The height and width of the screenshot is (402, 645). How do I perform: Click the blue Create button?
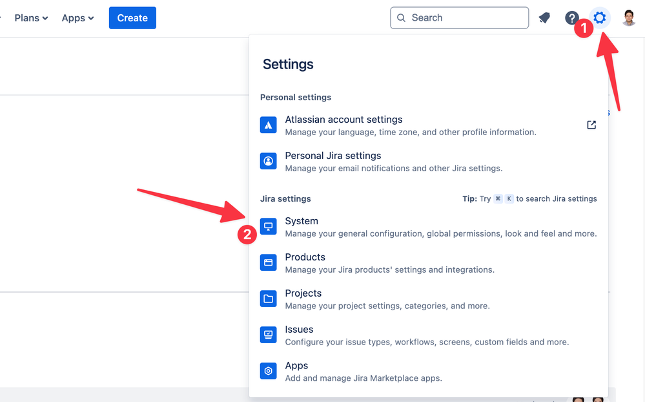[x=132, y=17]
